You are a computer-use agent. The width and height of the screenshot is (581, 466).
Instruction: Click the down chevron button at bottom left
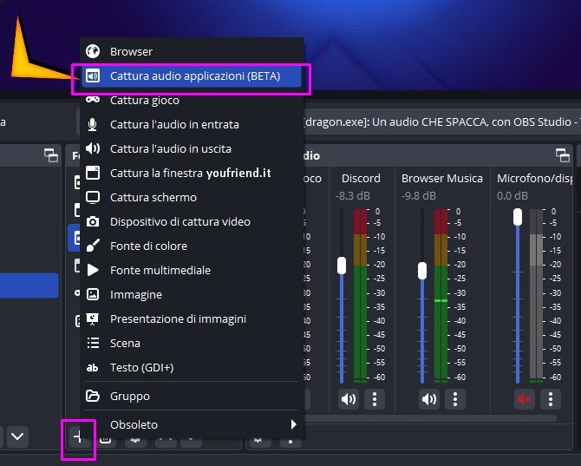click(17, 436)
